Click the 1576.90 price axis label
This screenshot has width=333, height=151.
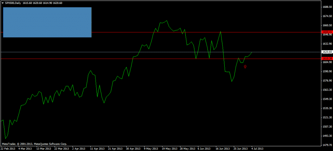click(x=327, y=81)
